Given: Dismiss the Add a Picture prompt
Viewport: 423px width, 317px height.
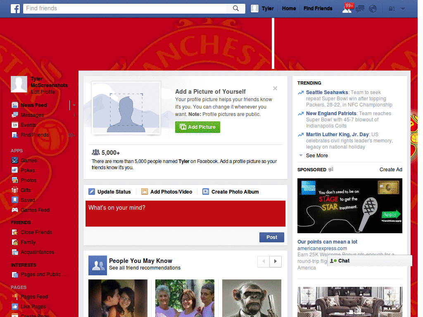Looking at the screenshot, I should (x=275, y=88).
